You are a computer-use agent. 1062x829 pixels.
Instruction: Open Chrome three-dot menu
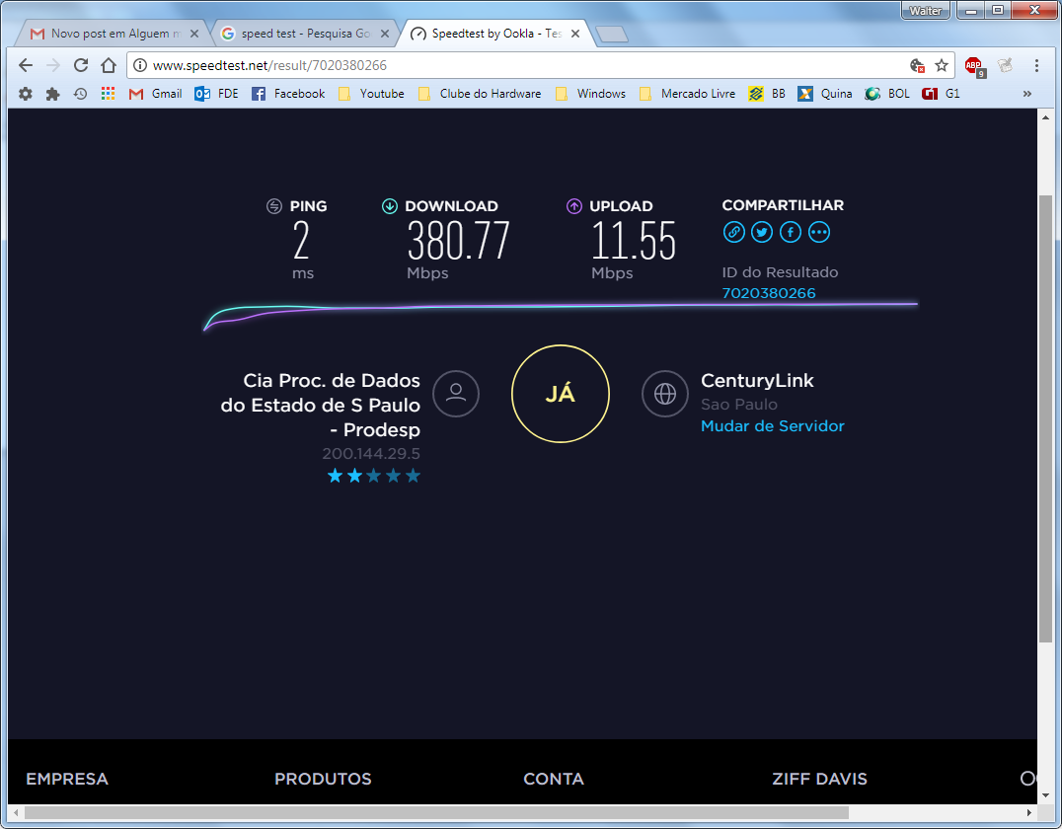(x=1036, y=65)
